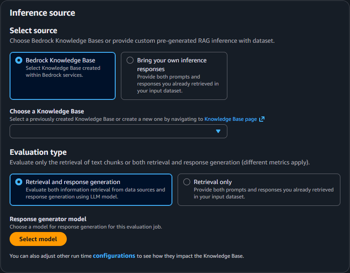Open the Knowledge Base page link
350x273 pixels.
[230, 119]
